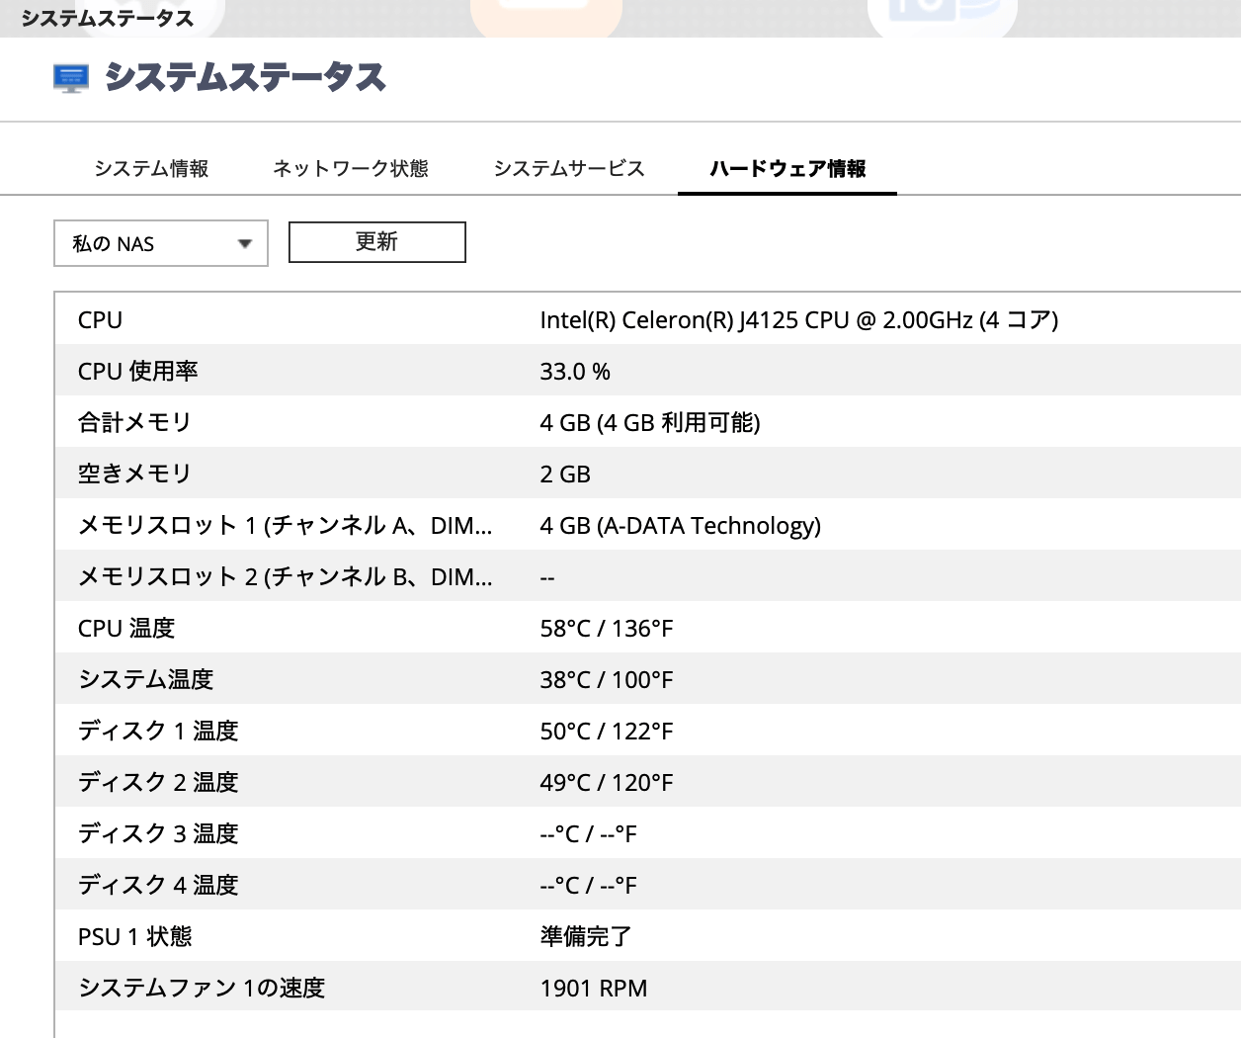1241x1038 pixels.
Task: Open the ネットワーク状態 tab
Action: click(351, 168)
